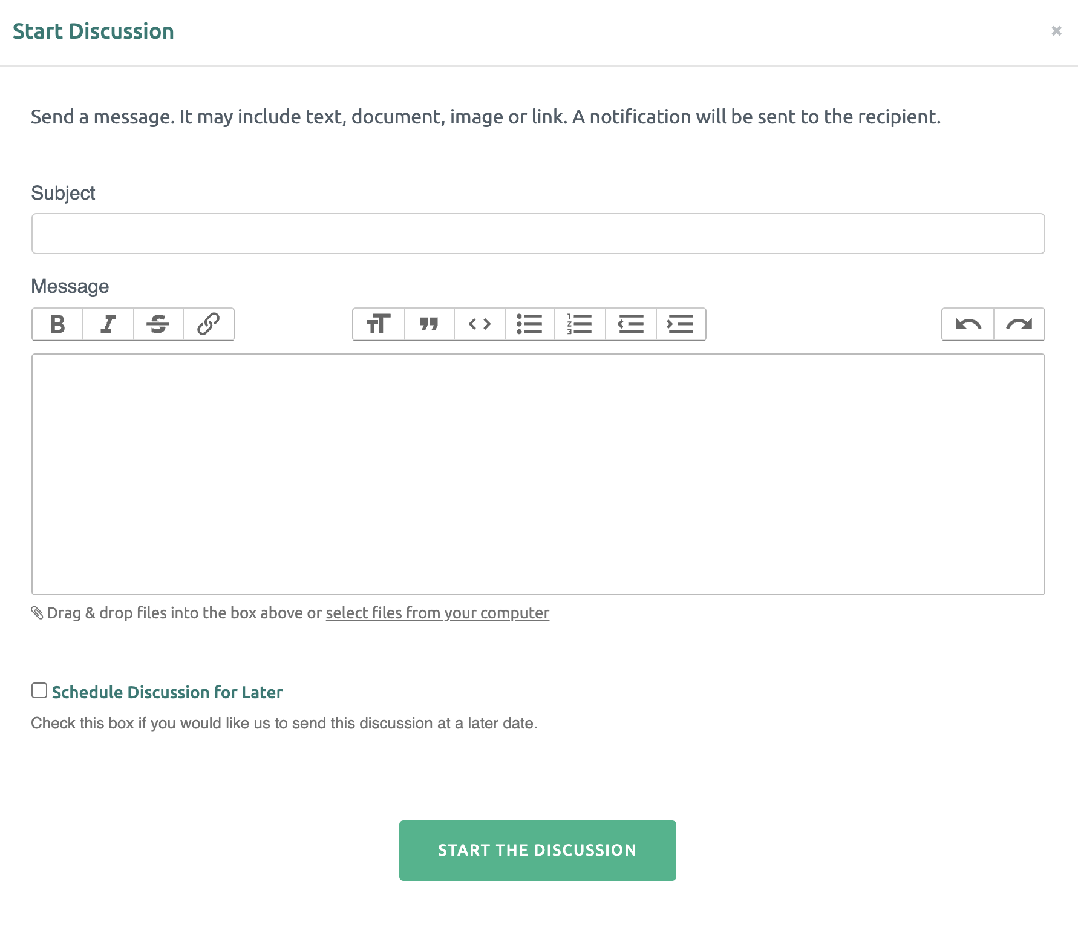Redo the last undone edit

1019,324
